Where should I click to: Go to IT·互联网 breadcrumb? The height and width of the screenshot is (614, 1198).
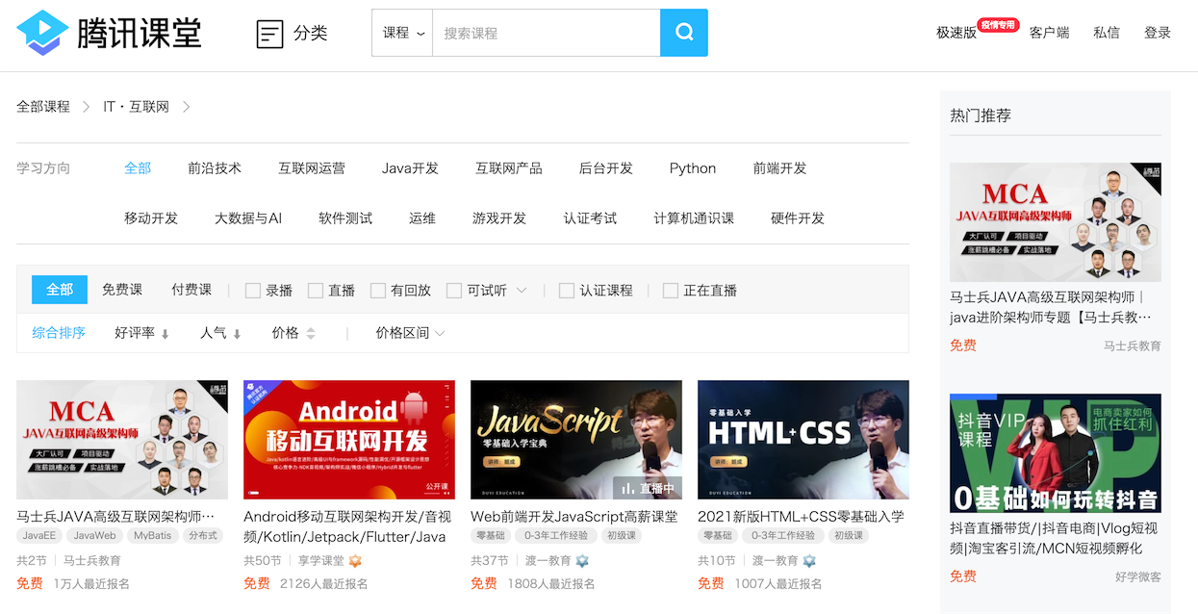click(136, 107)
